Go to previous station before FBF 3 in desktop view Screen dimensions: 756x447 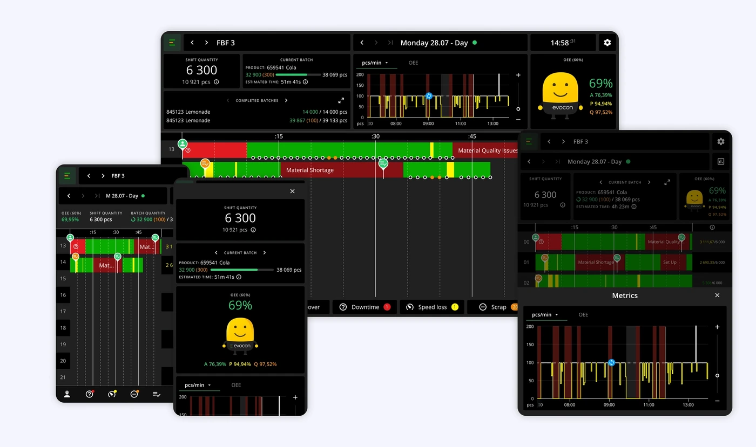[x=192, y=43]
